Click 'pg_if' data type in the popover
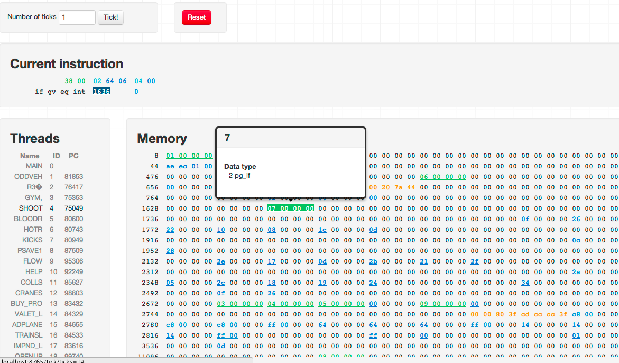This screenshot has width=619, height=363. point(243,175)
